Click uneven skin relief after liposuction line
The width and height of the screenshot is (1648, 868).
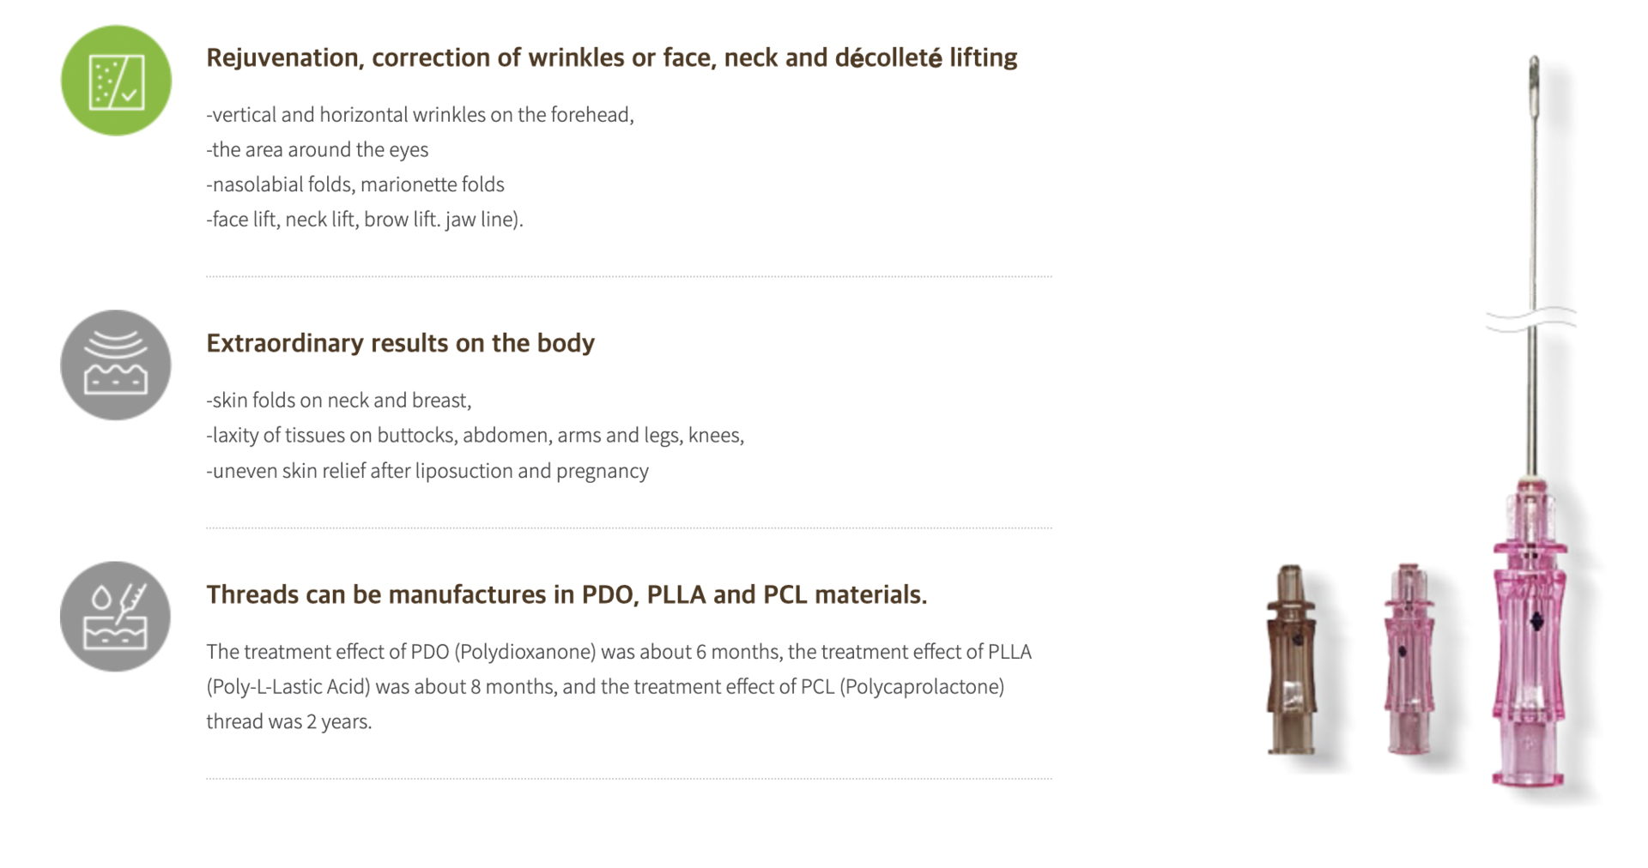coord(427,471)
